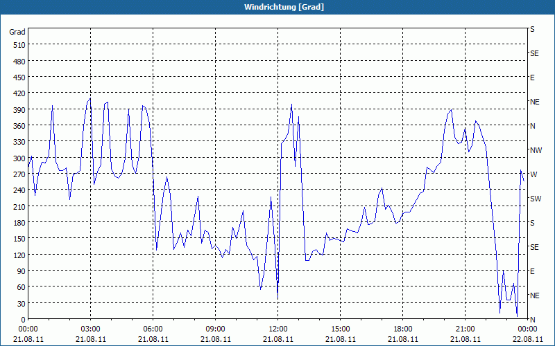Select the "120" degree label

click(x=19, y=255)
